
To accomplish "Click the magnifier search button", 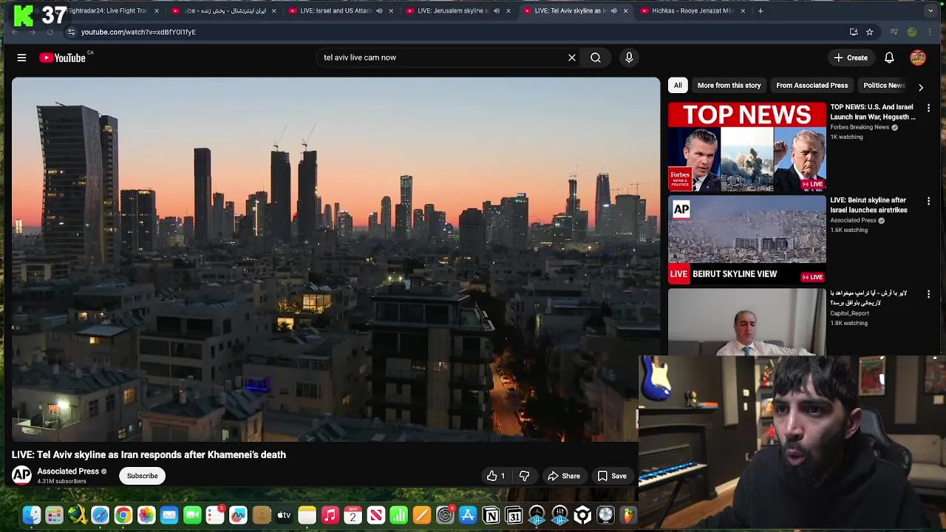I will tap(596, 58).
